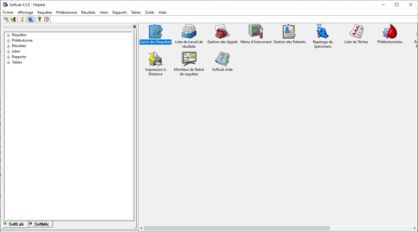Click the yellow T toolbar button
This screenshot has width=418, height=232.
click(22, 19)
